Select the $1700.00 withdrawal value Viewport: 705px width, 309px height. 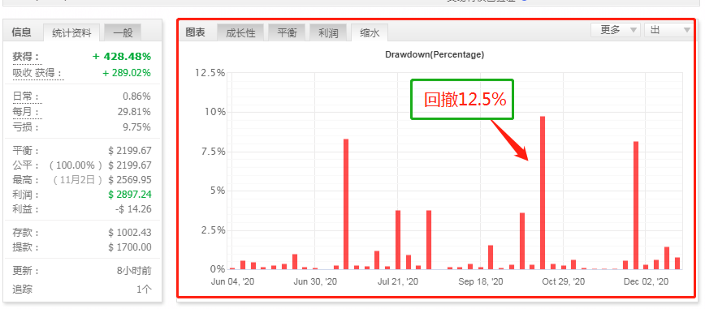tap(130, 247)
